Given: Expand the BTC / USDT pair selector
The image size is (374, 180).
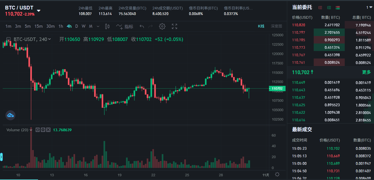Looking at the screenshot, I should click(39, 11).
